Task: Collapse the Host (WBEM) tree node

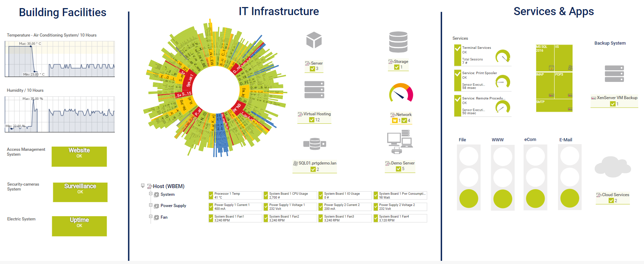Action: pos(143,186)
